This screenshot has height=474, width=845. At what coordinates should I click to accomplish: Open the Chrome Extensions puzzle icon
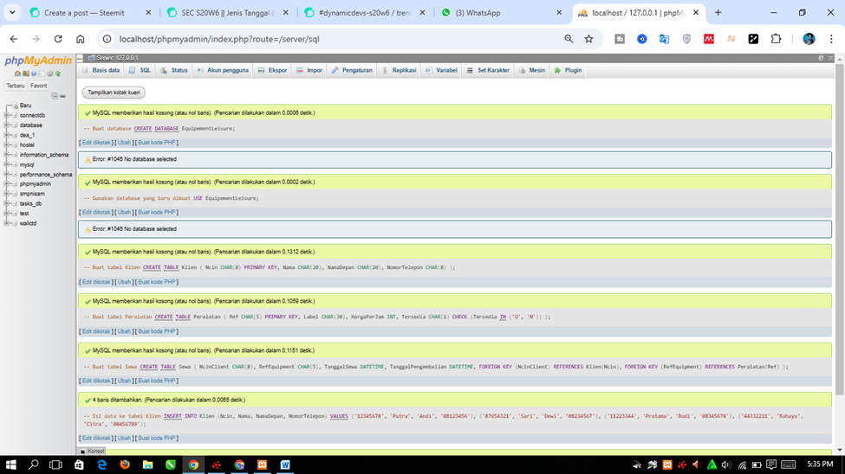776,39
